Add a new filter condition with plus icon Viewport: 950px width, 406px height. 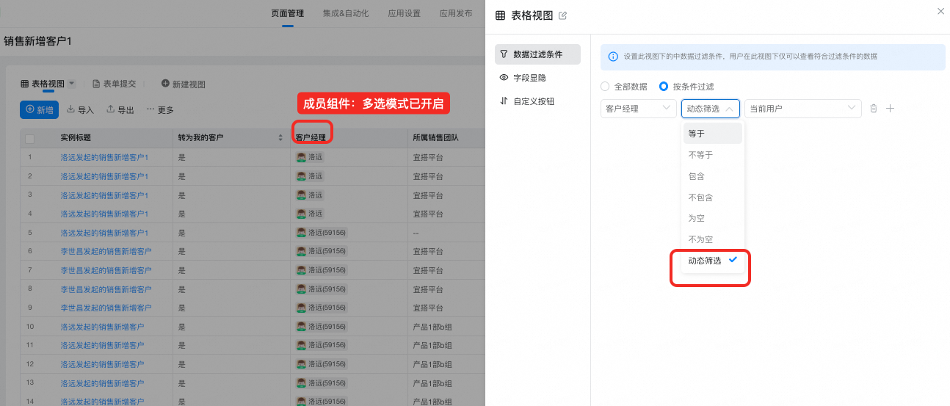[x=890, y=109]
